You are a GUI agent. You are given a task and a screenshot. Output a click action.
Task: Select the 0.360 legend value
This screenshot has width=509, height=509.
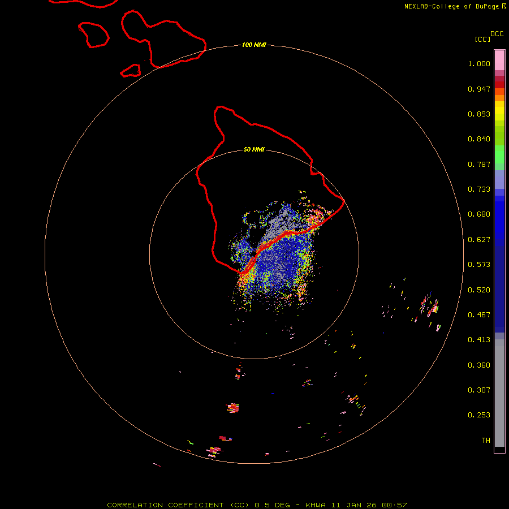tap(479, 365)
